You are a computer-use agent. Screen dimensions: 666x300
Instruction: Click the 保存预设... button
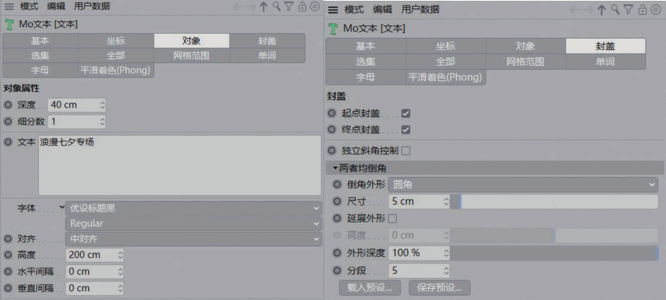coord(439,287)
